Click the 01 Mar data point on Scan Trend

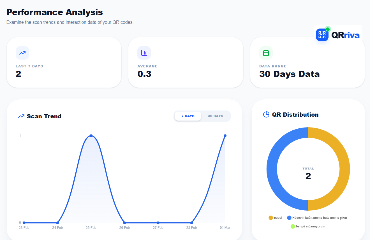[225, 136]
